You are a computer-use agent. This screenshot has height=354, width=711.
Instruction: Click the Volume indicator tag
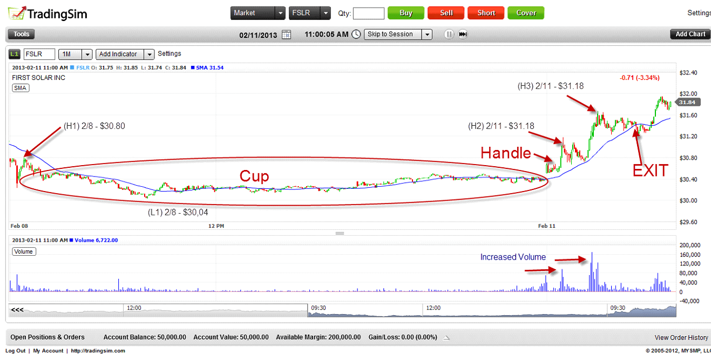(24, 251)
